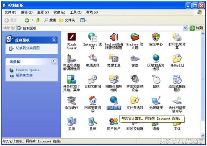Viewport: 207px width, 146px height.
Task: Click 切换到分类视图 link
Action: click(x=28, y=48)
